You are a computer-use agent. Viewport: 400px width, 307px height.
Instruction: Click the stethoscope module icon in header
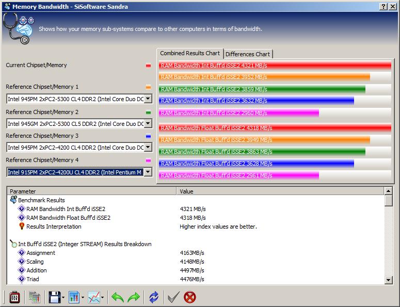coord(19,28)
